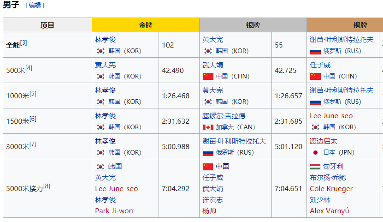Click the Hungarian flag icon beside 匈牙利

click(315, 167)
